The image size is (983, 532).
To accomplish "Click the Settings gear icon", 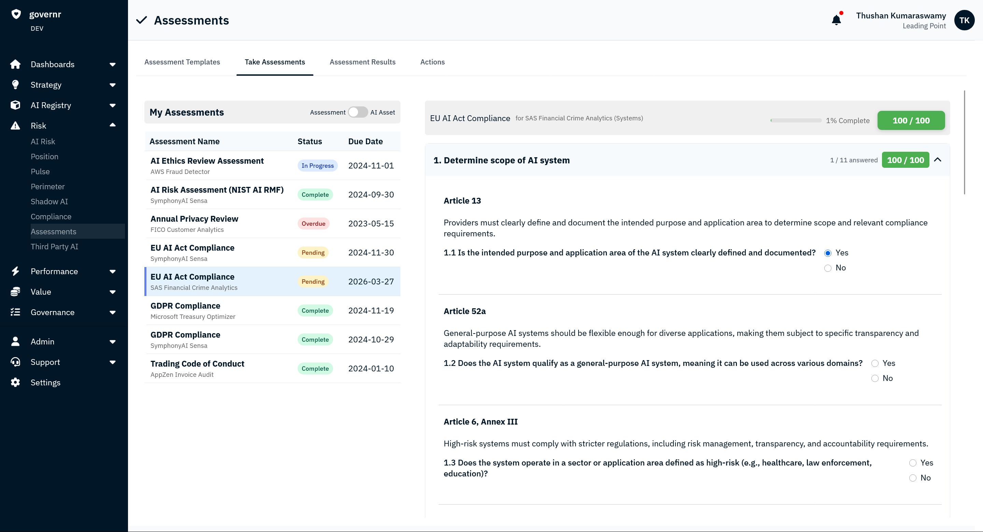I will point(15,383).
